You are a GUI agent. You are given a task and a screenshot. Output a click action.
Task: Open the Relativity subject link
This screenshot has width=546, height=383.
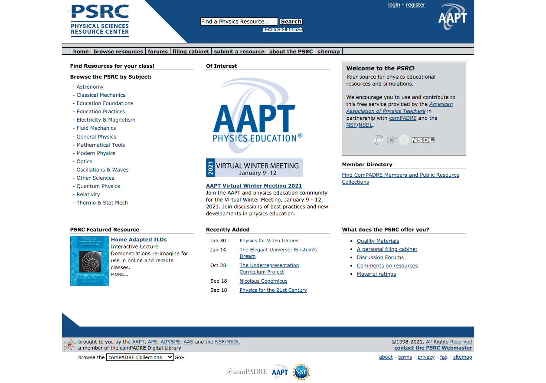(88, 195)
